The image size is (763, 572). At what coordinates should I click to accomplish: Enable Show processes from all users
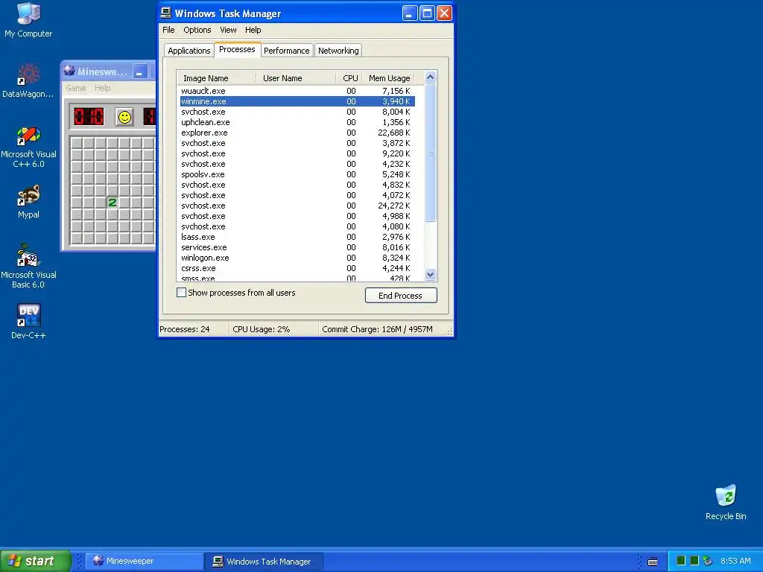(182, 292)
